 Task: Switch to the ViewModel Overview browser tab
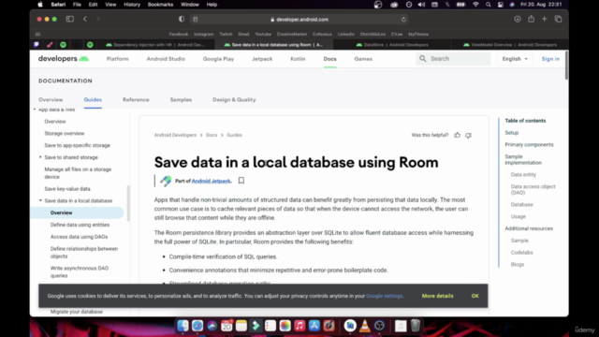[x=510, y=45]
